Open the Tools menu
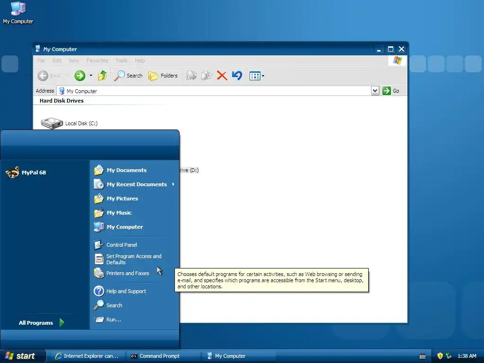The width and height of the screenshot is (484, 363). point(121,60)
